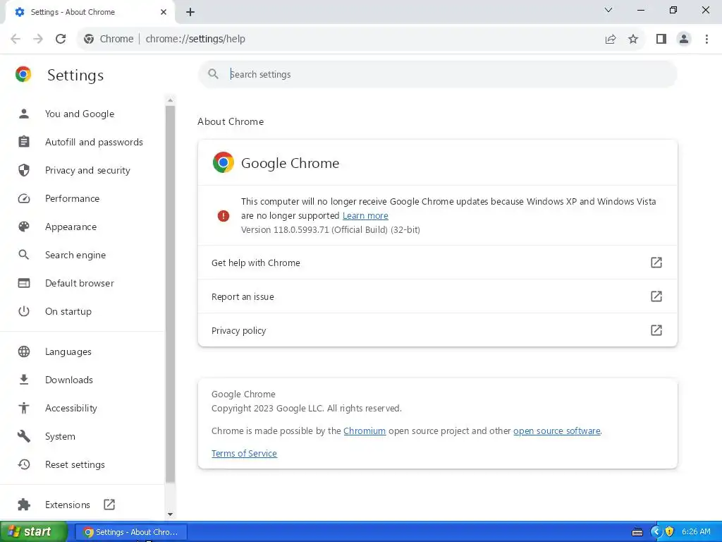Click the Chrome site info icon in address bar
This screenshot has height=542, width=722.
89,39
